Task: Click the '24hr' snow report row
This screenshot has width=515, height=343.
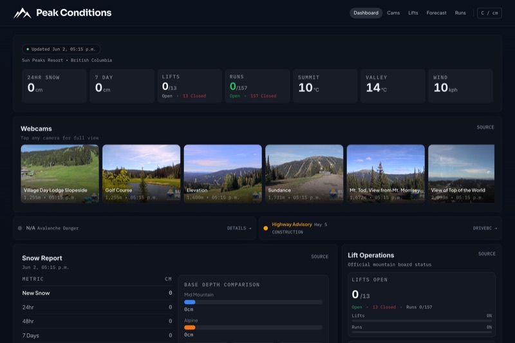Action: [x=97, y=307]
